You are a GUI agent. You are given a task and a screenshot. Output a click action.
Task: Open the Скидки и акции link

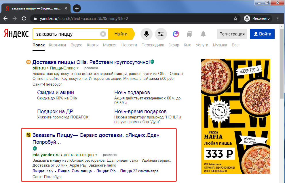coord(56,93)
